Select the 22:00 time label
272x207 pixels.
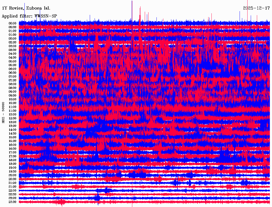pos(12,191)
